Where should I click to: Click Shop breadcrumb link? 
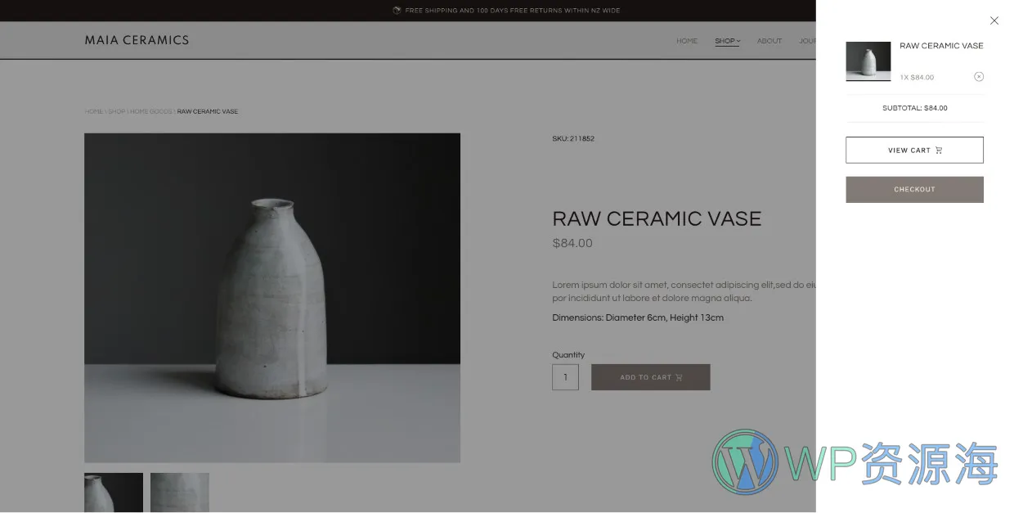[117, 111]
